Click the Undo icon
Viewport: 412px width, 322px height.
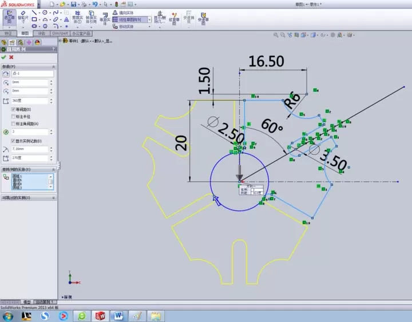[x=95, y=4]
